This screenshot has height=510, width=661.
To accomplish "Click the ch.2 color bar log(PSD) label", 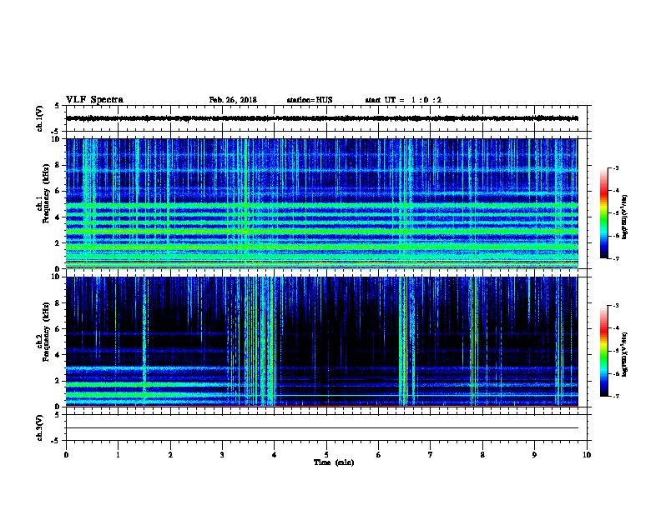I will (x=625, y=354).
